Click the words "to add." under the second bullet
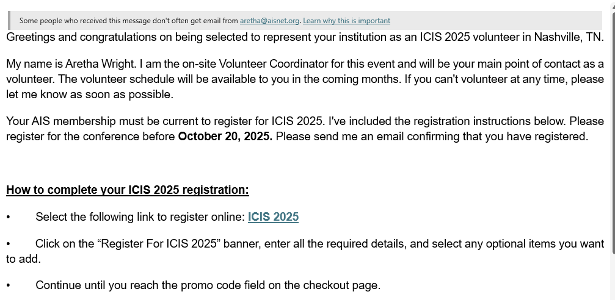 click(23, 259)
